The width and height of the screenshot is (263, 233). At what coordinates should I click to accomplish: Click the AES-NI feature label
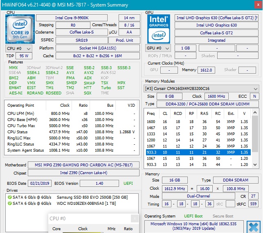pyautogui.click(x=16, y=93)
